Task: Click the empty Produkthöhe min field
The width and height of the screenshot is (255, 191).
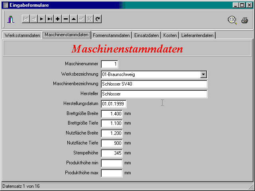Action: pos(112,163)
